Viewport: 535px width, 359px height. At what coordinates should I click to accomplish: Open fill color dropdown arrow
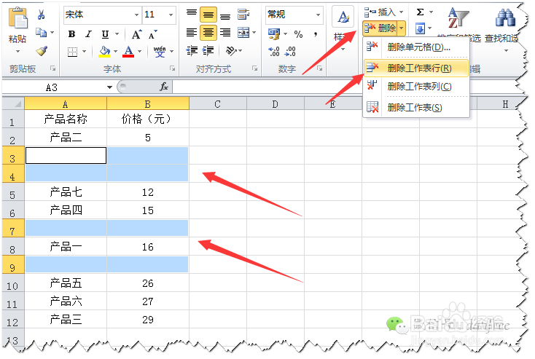115,52
